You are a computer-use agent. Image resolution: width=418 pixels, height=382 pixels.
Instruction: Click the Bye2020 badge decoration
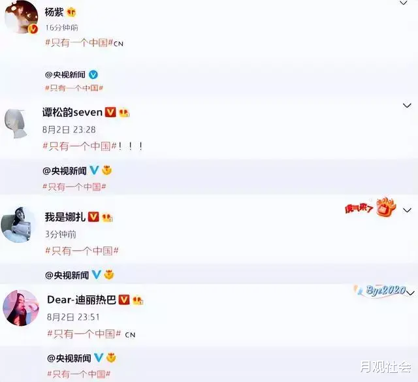[381, 291]
